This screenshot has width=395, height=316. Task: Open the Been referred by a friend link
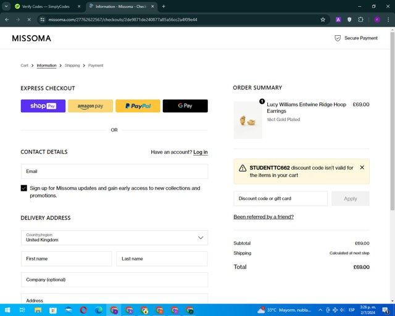point(264,217)
